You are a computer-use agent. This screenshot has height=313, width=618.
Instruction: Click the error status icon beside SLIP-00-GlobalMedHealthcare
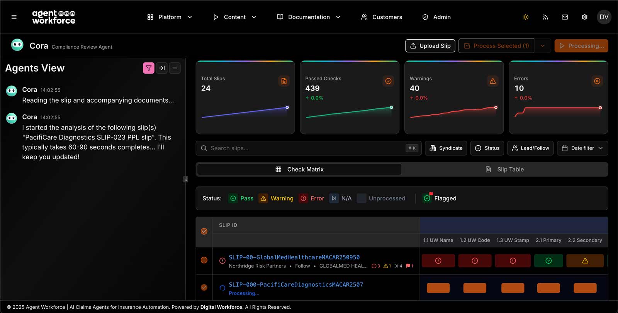tap(222, 261)
